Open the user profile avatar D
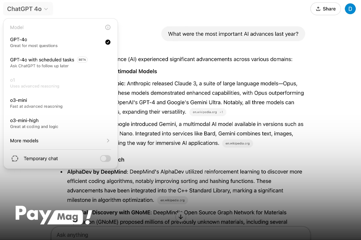The height and width of the screenshot is (240, 361). 350,9
